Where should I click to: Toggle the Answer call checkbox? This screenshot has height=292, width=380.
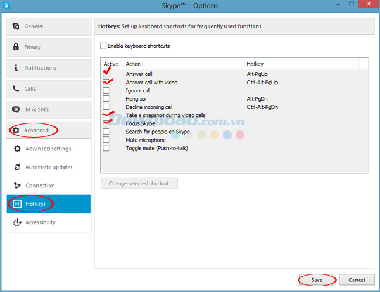[106, 74]
